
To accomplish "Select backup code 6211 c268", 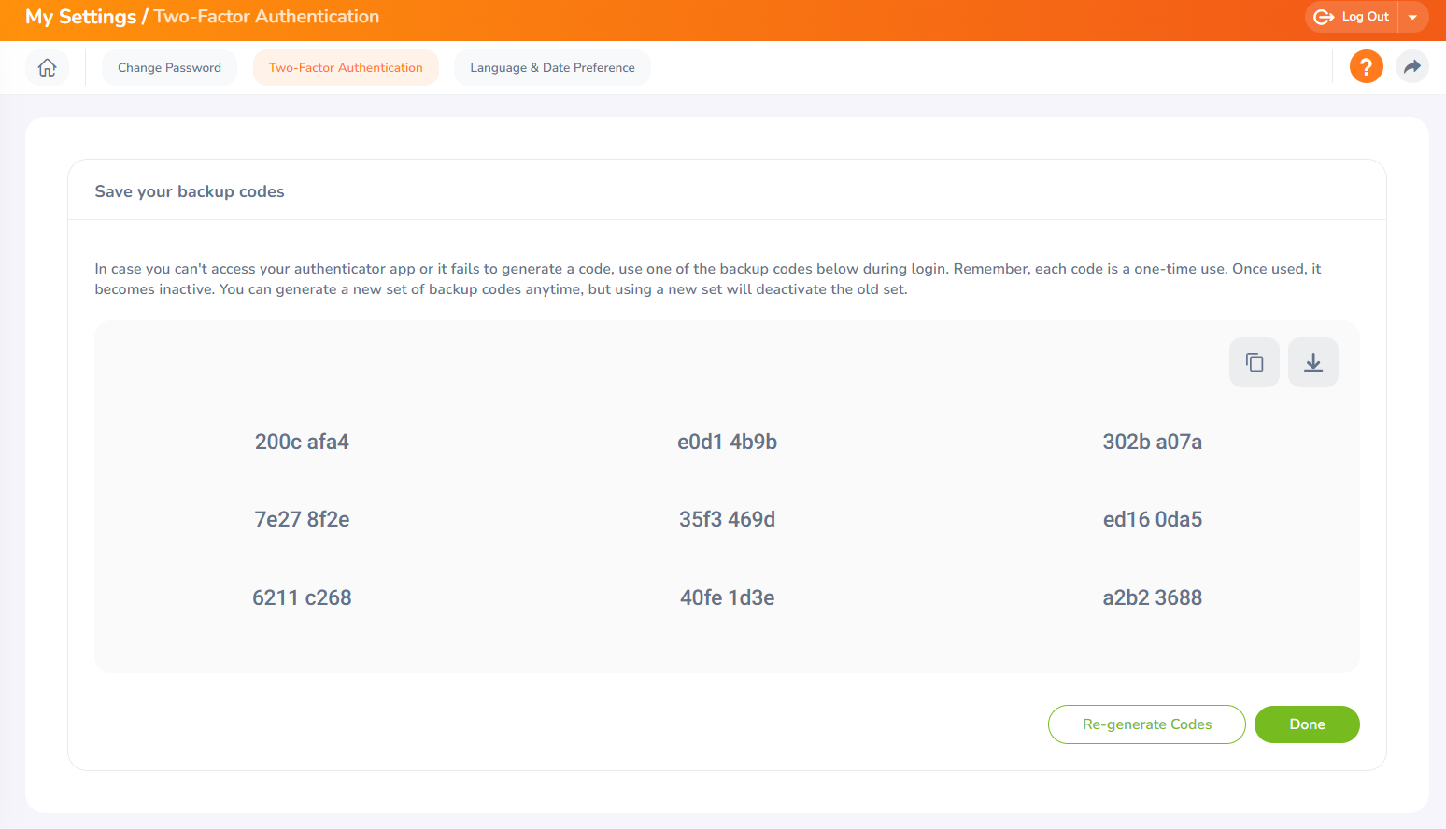I will pos(302,597).
